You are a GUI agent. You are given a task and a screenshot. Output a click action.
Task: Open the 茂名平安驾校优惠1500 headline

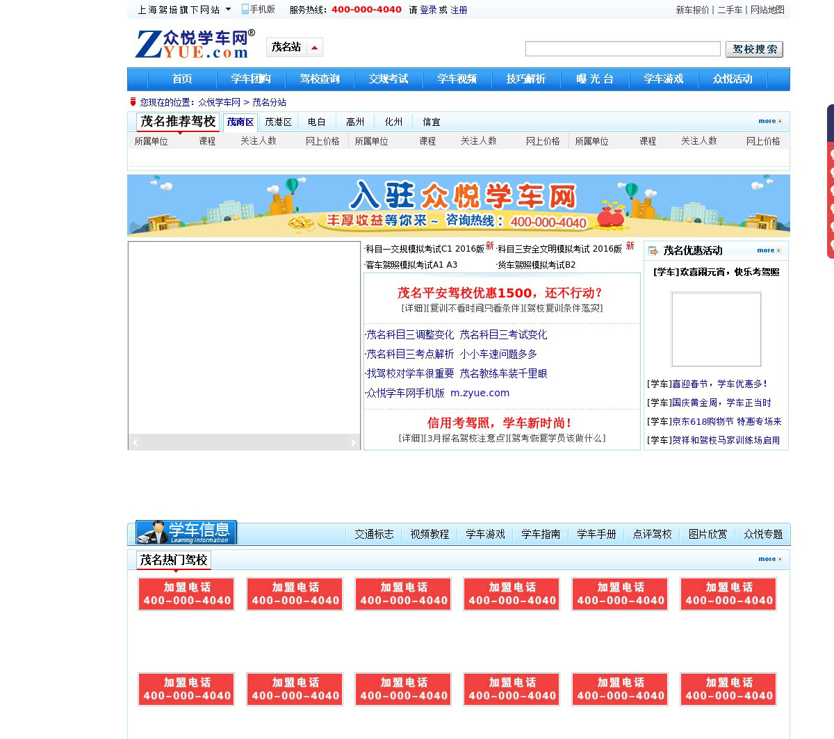[x=500, y=293]
